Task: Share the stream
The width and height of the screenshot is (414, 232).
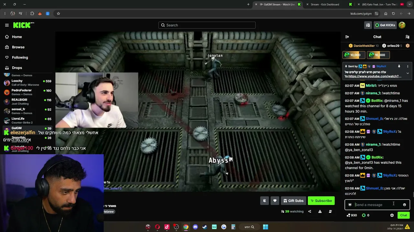Action: click(x=310, y=211)
